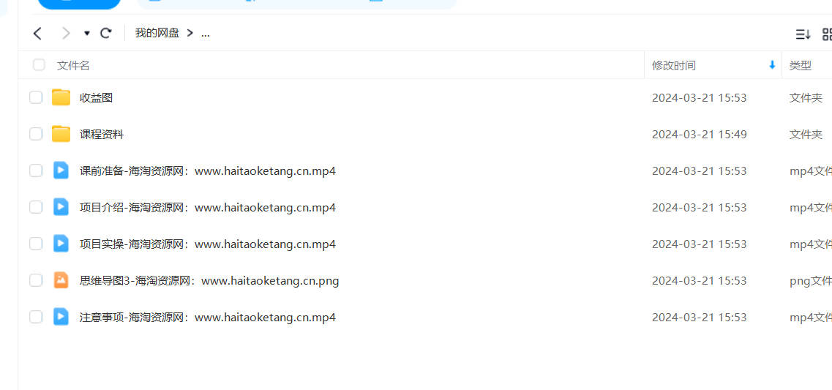Select file name 思维导图3-海淘资源网 png
The image size is (832, 390).
209,281
